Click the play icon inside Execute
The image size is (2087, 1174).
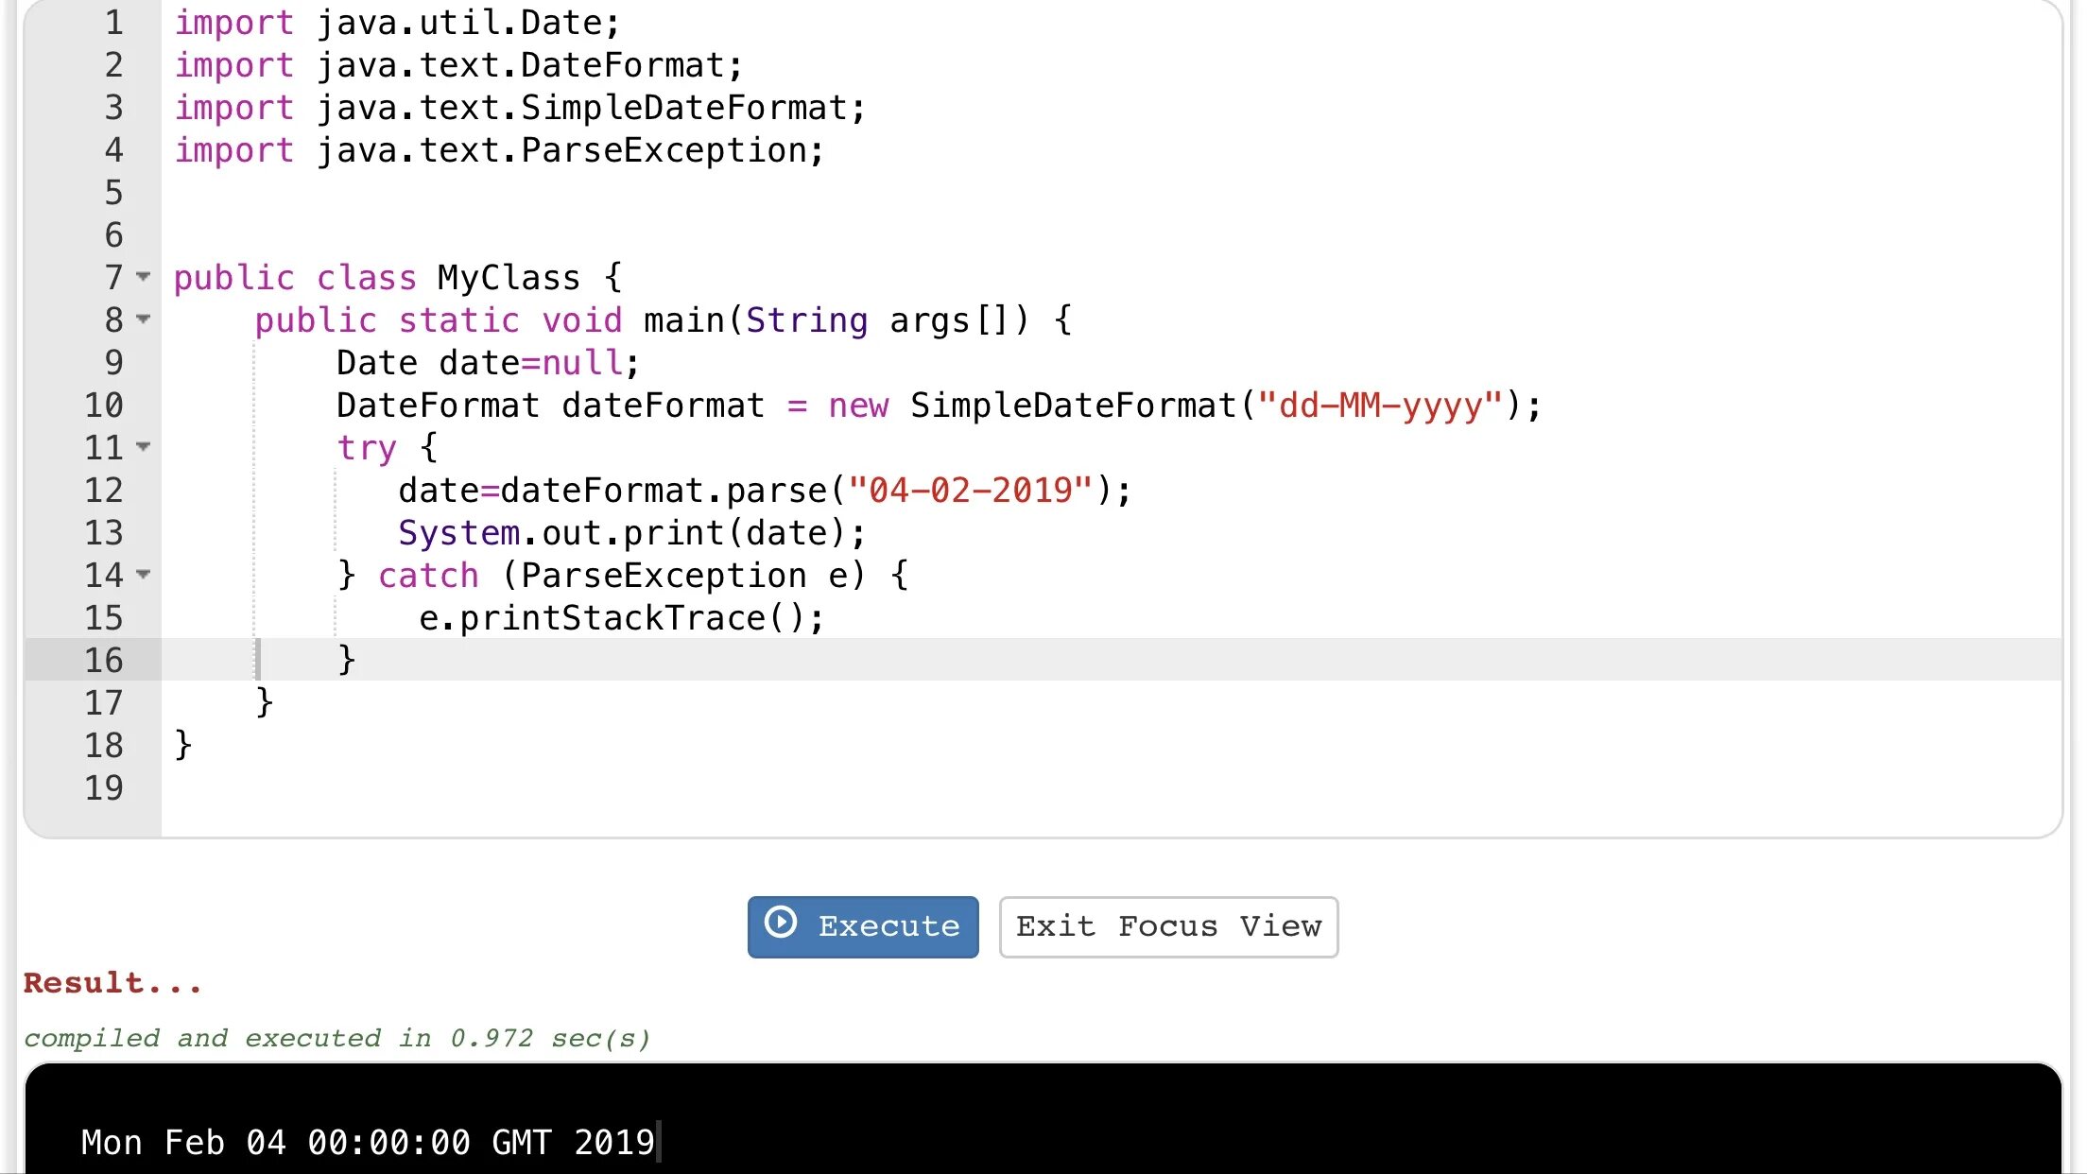point(781,922)
